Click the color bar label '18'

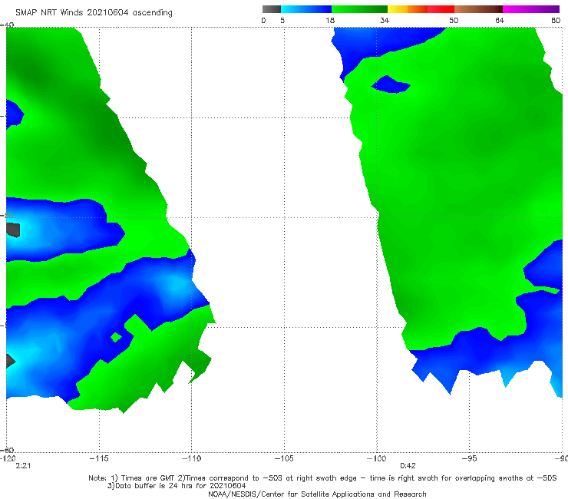click(330, 20)
